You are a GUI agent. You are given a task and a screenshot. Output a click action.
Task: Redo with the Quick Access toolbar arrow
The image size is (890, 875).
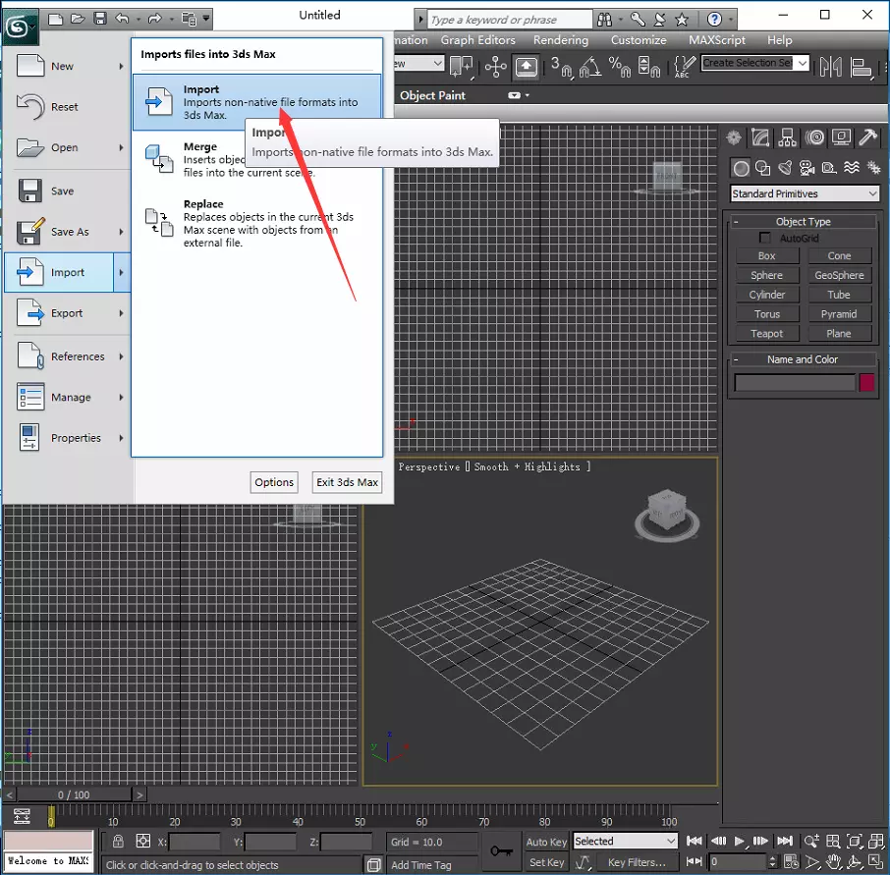154,19
